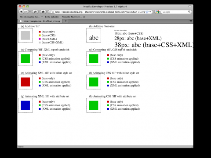Click the '(a) Additive fill' heading
The height and width of the screenshot is (158, 211).
(x=30, y=26)
